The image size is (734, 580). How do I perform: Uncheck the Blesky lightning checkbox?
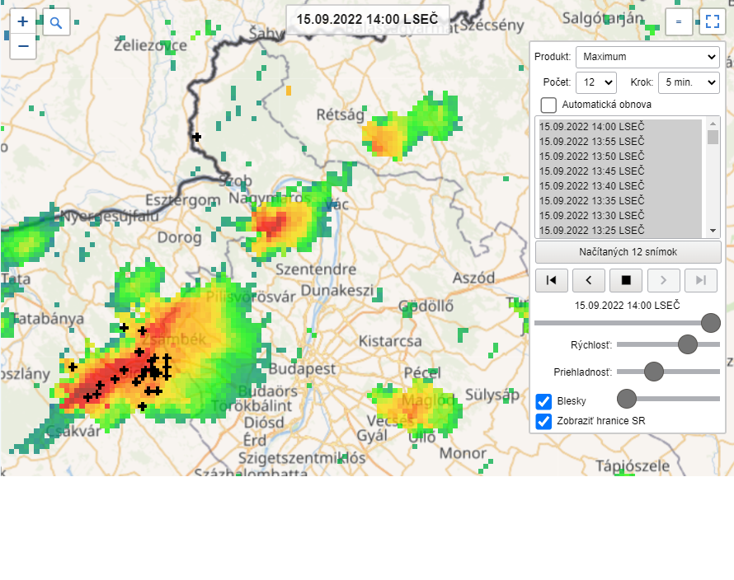(543, 401)
